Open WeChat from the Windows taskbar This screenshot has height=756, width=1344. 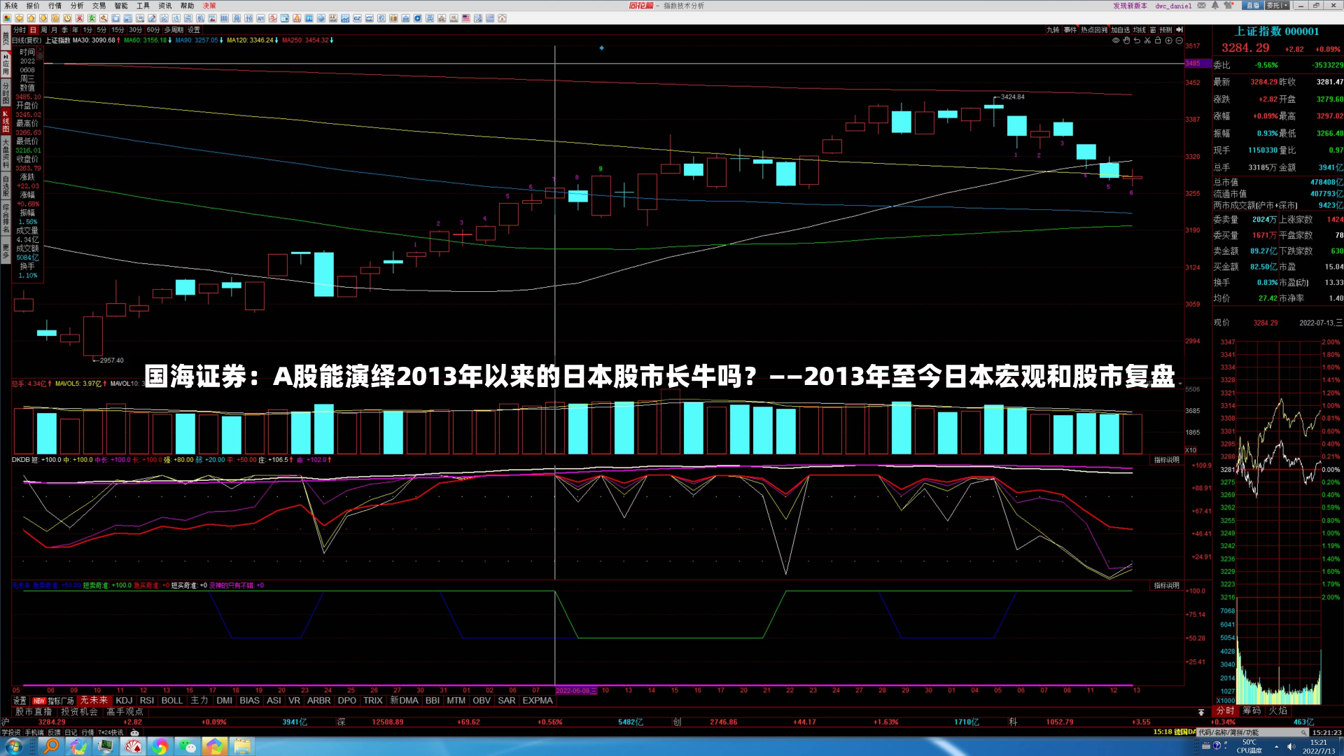point(188,746)
